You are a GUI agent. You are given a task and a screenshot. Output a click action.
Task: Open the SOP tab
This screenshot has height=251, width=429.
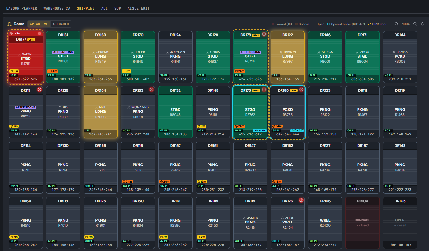point(117,8)
